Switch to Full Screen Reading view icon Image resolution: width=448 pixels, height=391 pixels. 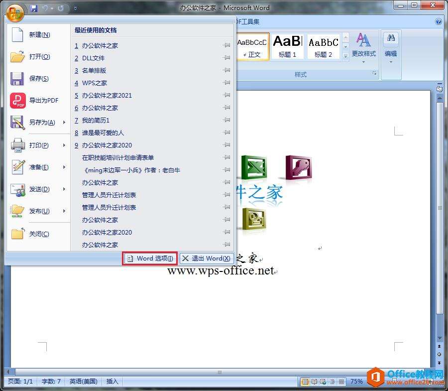tap(315, 382)
